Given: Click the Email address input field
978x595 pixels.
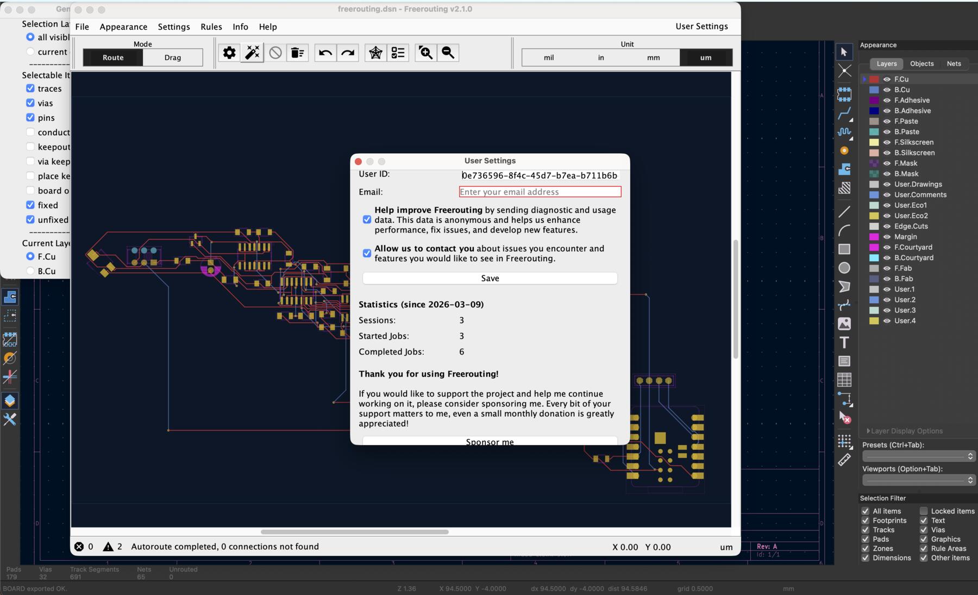Looking at the screenshot, I should 540,192.
